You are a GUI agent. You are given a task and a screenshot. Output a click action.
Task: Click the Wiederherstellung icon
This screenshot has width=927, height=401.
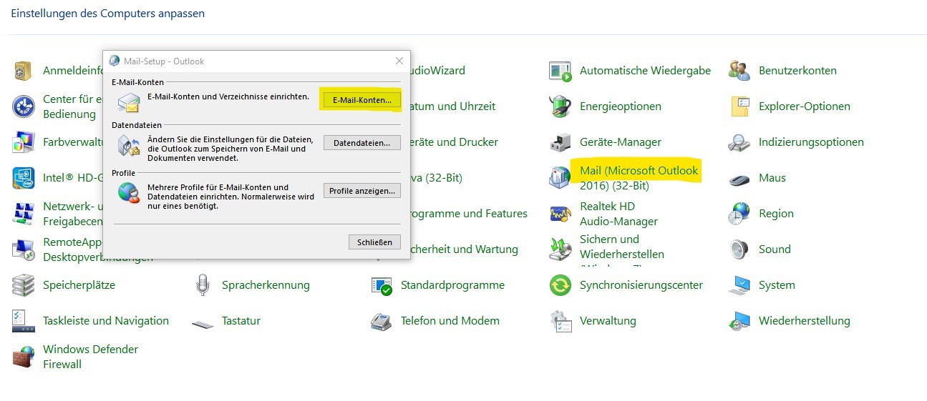click(739, 321)
